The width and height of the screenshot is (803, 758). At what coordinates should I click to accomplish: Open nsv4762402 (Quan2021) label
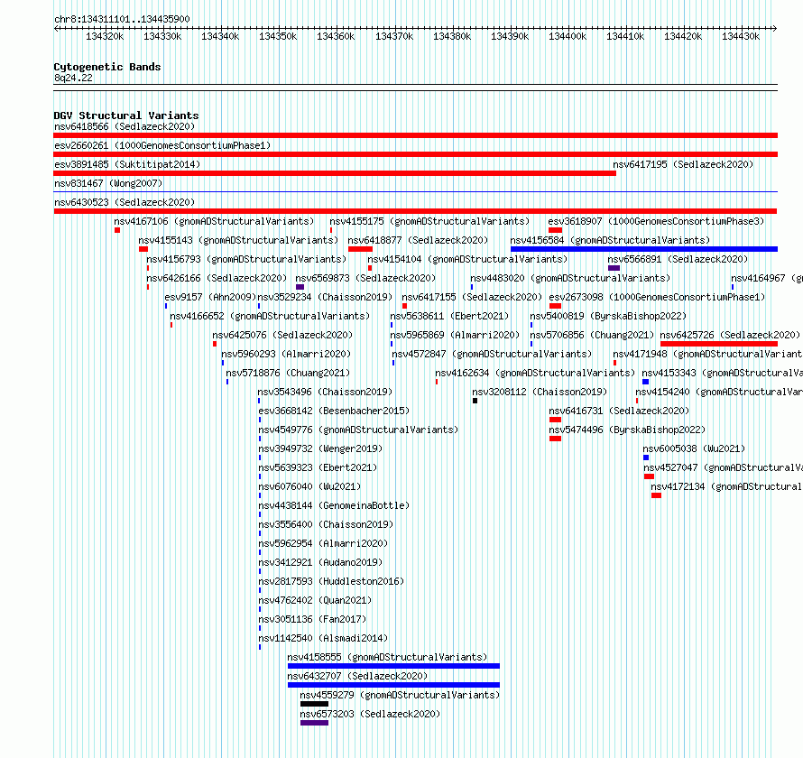click(315, 600)
